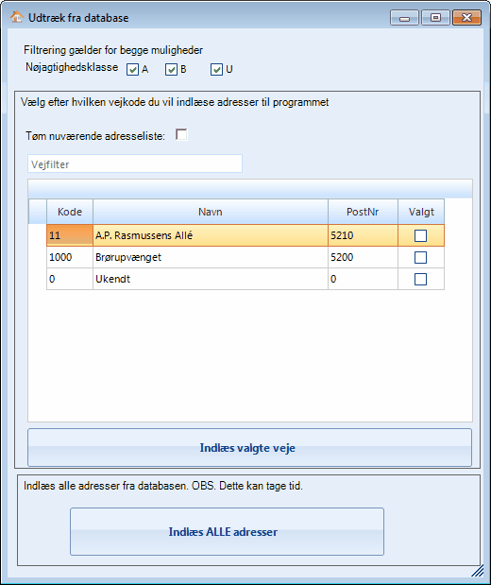Screen dimensions: 491x585
Task: Select the Ukendt name cell
Action: click(x=211, y=279)
